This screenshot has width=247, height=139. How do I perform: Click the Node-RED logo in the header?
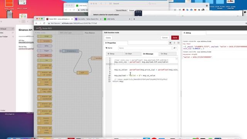tap(44, 28)
